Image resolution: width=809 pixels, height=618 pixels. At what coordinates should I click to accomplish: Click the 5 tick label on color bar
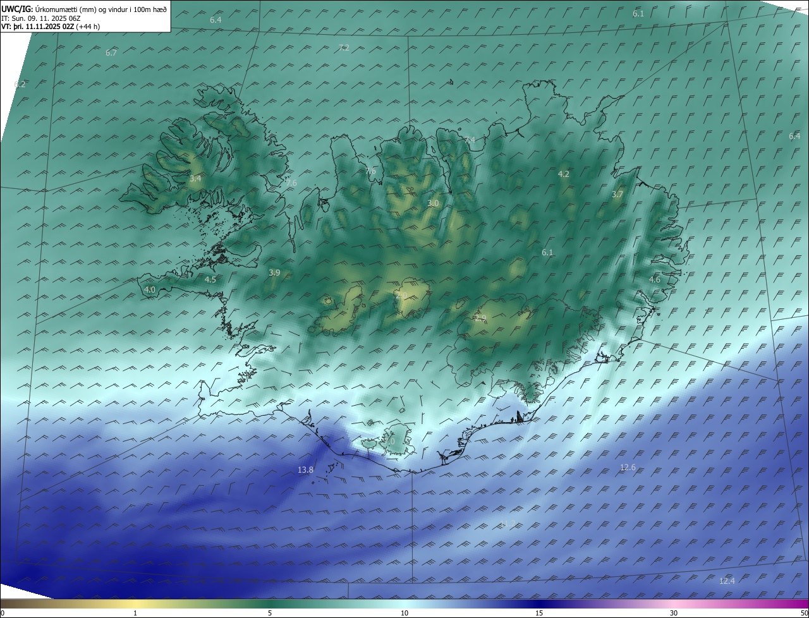tap(270, 613)
